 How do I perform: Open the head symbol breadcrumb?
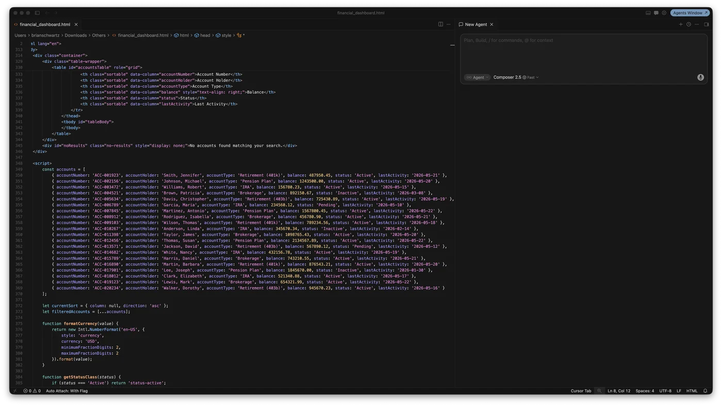[202, 36]
